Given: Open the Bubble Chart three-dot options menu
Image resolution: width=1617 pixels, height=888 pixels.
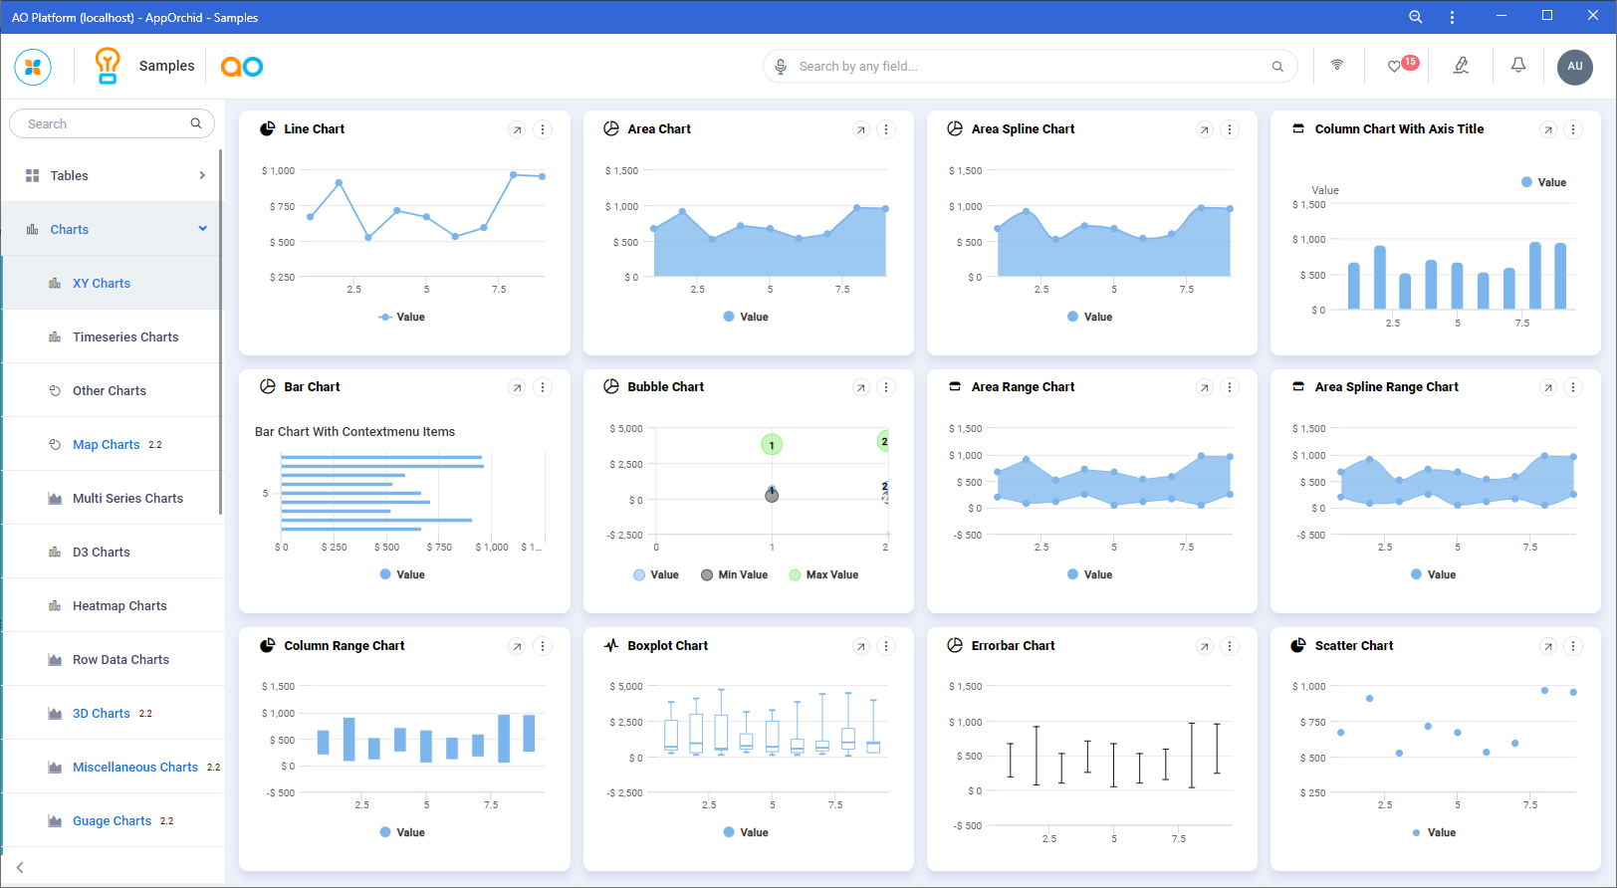Looking at the screenshot, I should (x=886, y=387).
